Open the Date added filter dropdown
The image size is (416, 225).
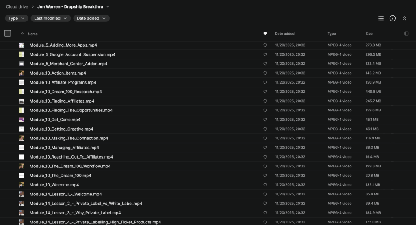[91, 18]
